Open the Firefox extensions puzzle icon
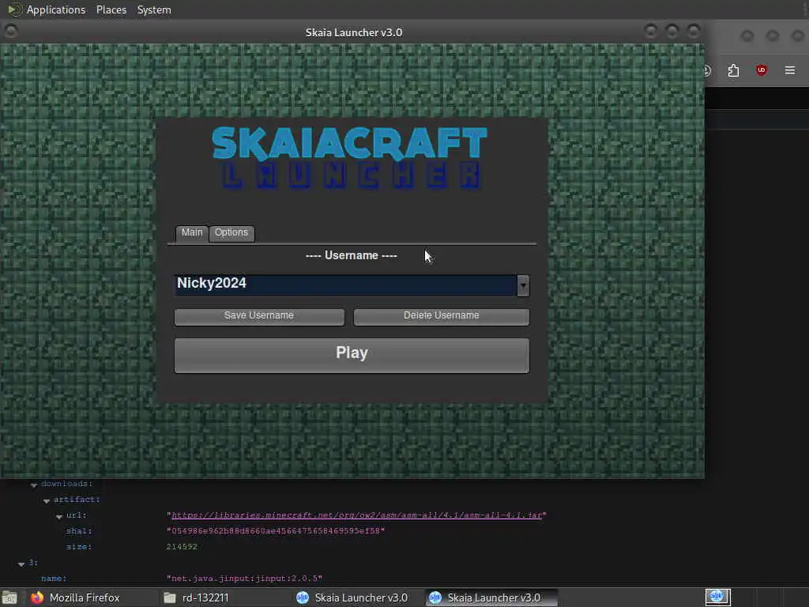Viewport: 809px width, 607px height. click(x=733, y=70)
